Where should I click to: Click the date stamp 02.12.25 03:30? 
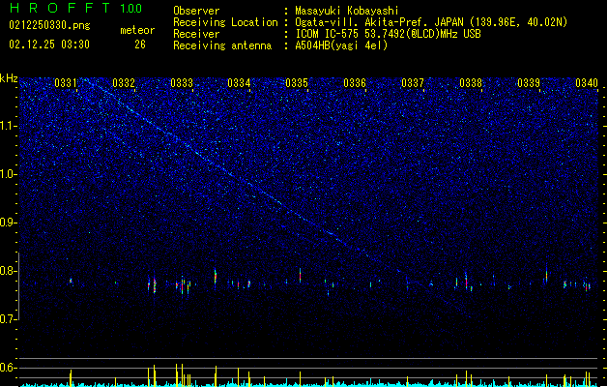click(x=49, y=45)
